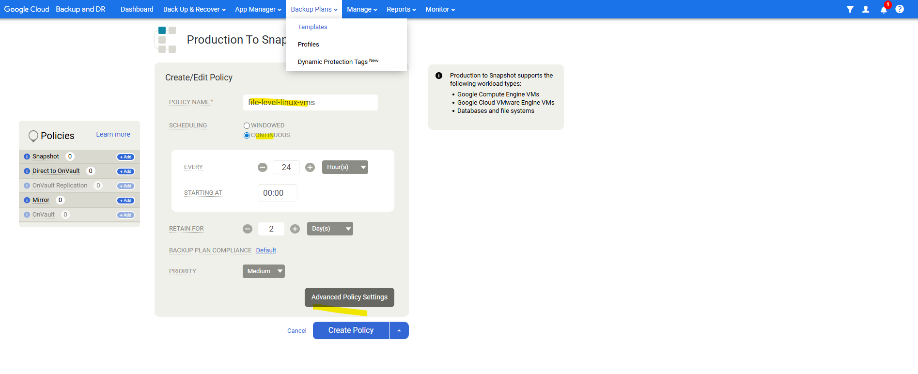Viewport: 918px width, 374px height.
Task: Click the Snapshot policy count badge
Action: tap(70, 156)
